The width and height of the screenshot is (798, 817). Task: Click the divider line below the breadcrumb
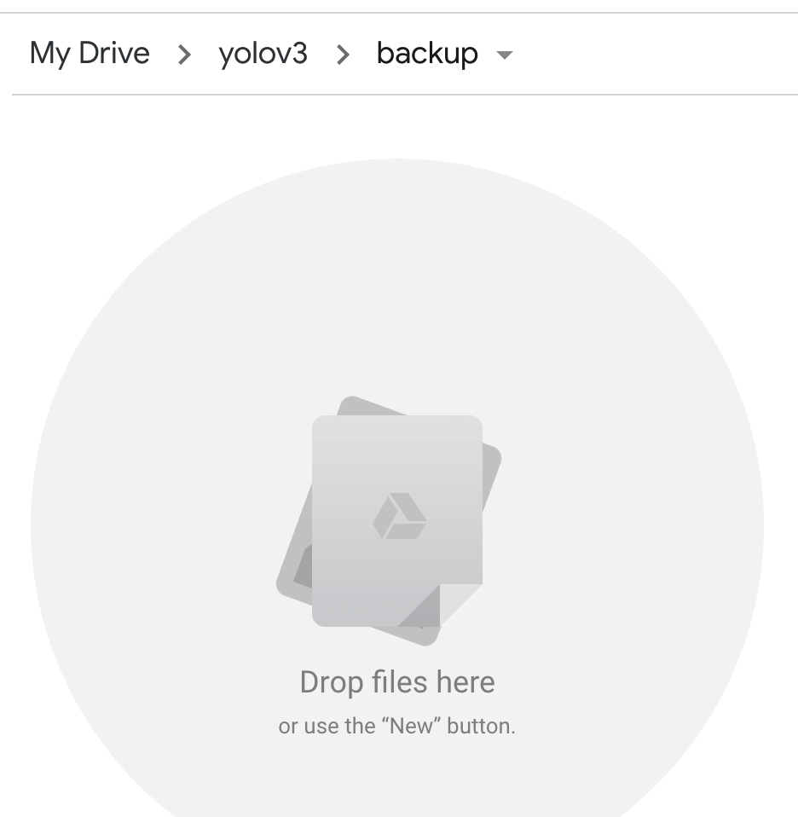[x=397, y=95]
